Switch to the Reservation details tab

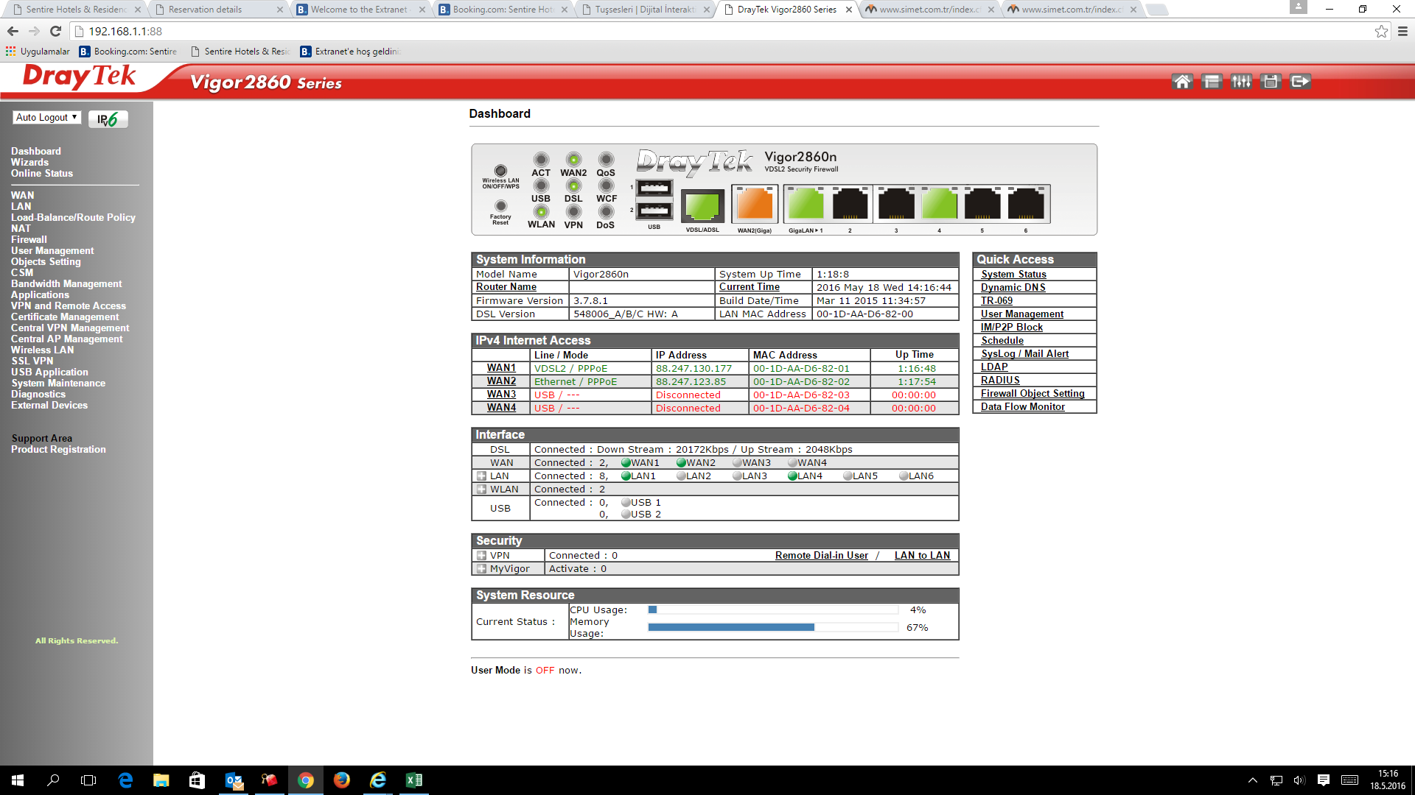point(206,10)
